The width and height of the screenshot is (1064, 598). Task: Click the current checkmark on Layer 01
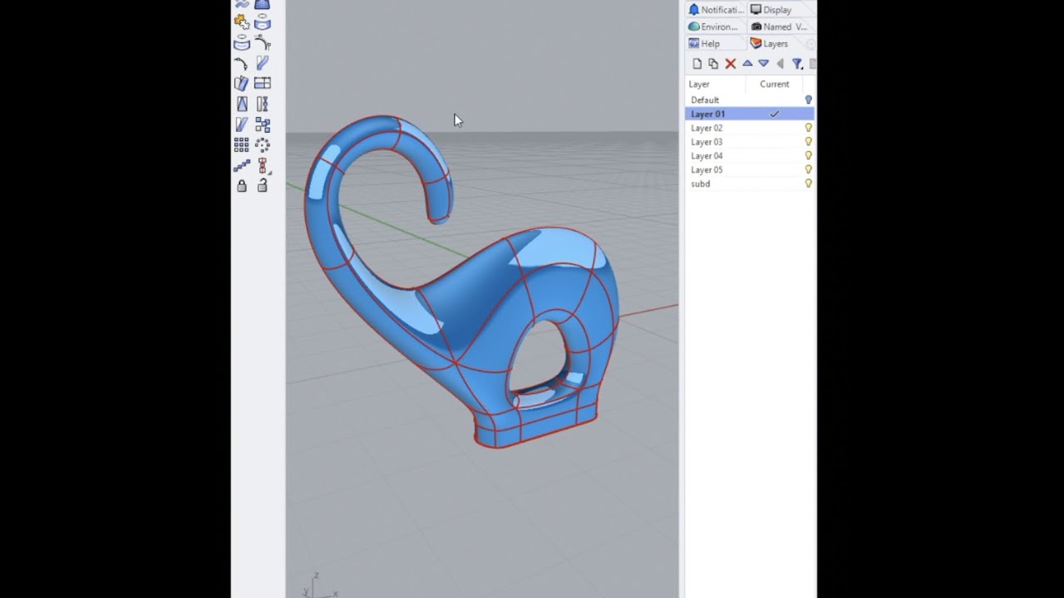tap(775, 114)
